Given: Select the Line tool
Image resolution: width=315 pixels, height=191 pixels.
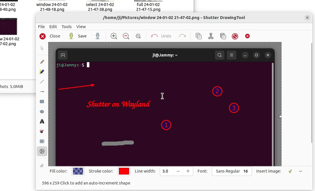Looking at the screenshot, I should tap(42, 81).
